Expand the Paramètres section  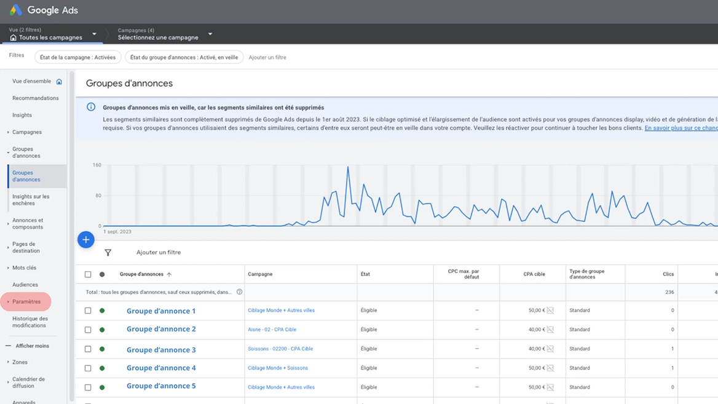(8, 302)
